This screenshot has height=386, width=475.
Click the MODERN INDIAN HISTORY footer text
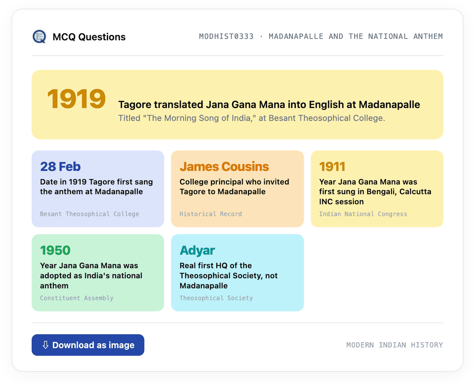click(x=395, y=345)
